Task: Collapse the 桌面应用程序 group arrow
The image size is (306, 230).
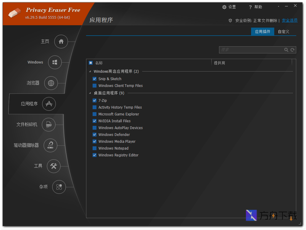Action: coord(90,93)
